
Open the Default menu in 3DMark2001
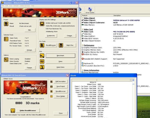16,6
